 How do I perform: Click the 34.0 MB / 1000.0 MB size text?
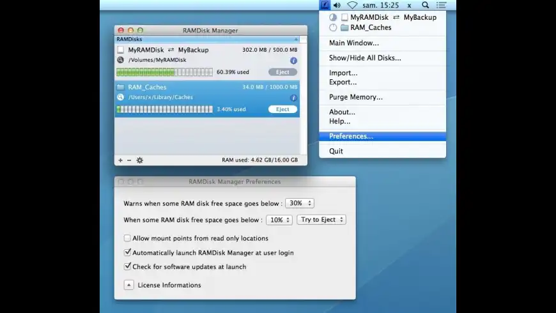(x=270, y=87)
